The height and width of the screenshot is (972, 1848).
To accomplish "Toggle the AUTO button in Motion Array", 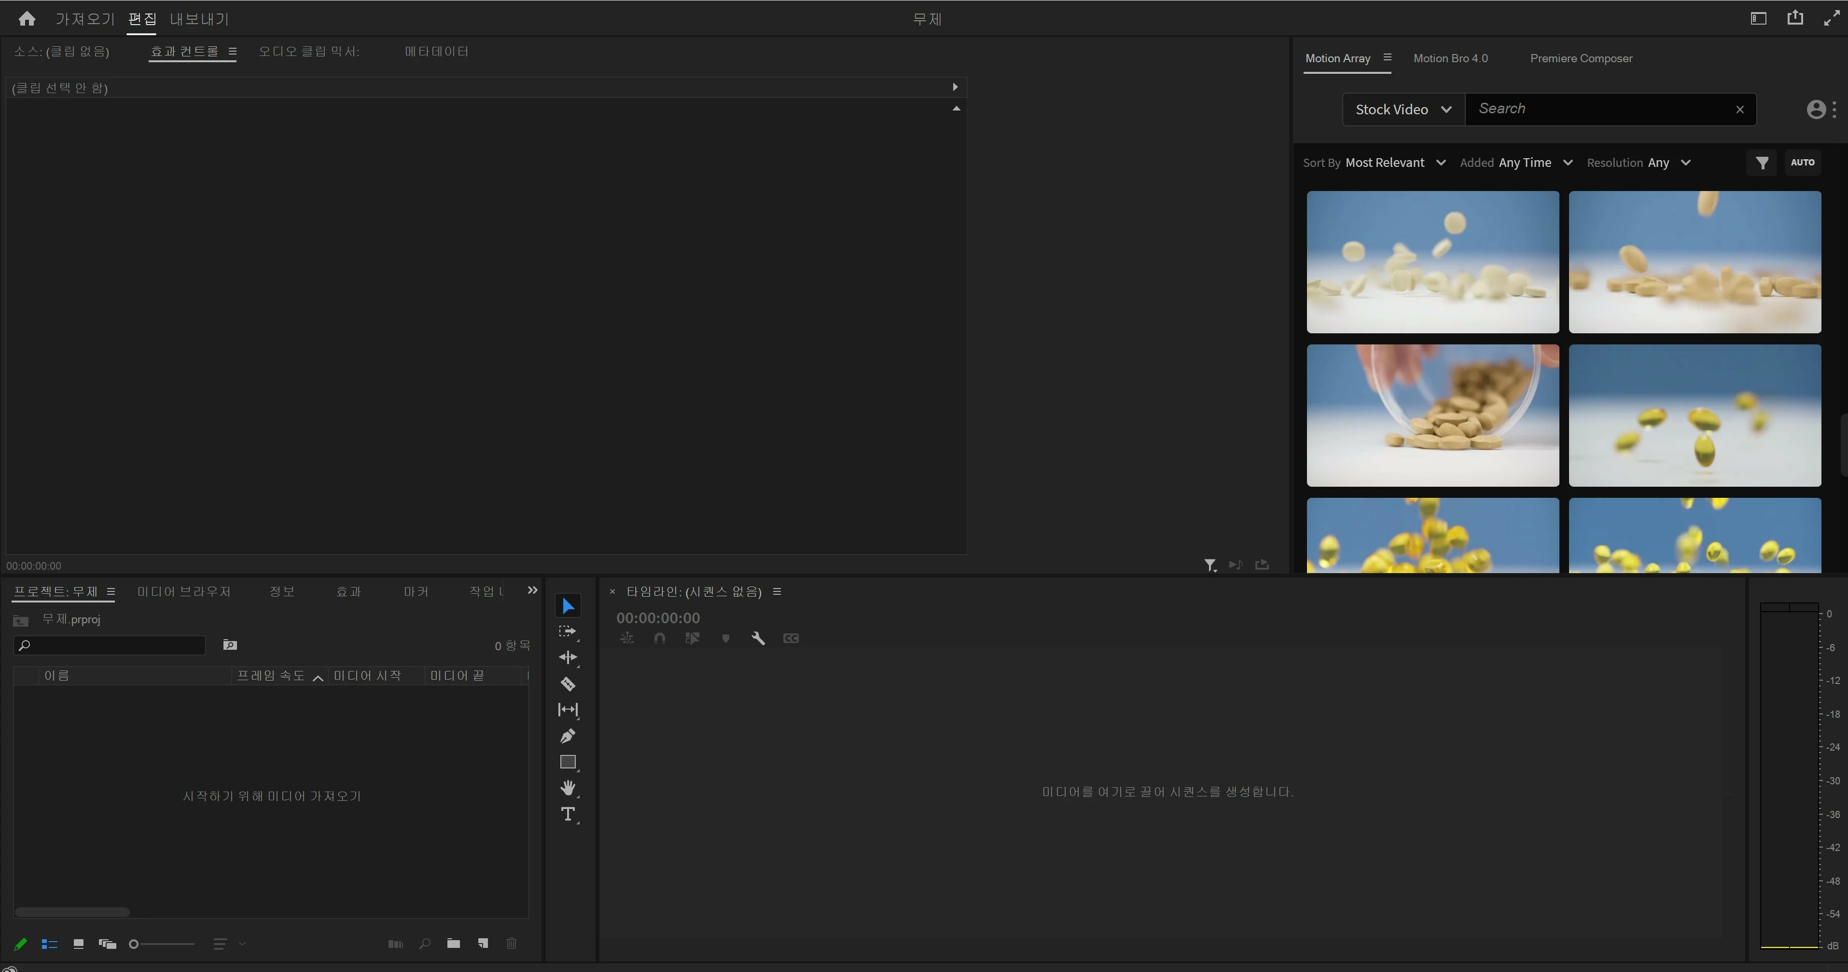I will pos(1802,163).
